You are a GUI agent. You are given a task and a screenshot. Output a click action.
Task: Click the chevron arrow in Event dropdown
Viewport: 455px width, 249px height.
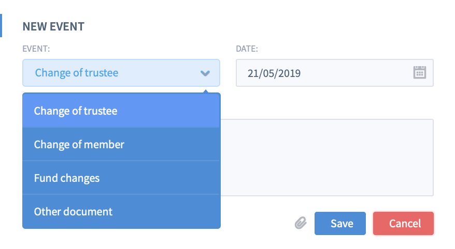click(x=205, y=73)
